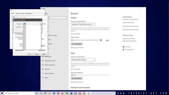Click the Clipboard sidebar icon

pos(43,69)
